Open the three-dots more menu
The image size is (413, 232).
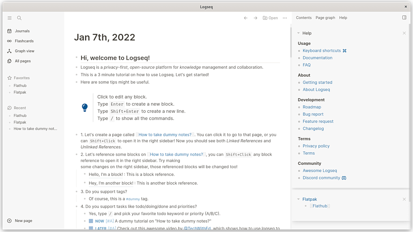click(285, 18)
